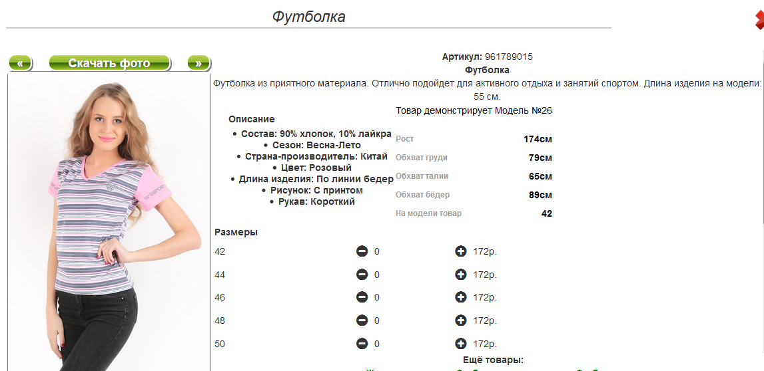Decrease quantity for size 50
The image size is (764, 371).
pos(362,344)
